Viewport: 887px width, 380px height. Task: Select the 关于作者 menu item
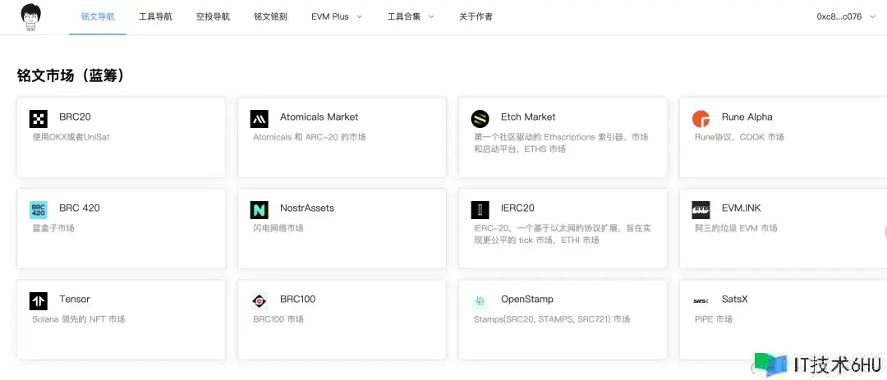476,17
